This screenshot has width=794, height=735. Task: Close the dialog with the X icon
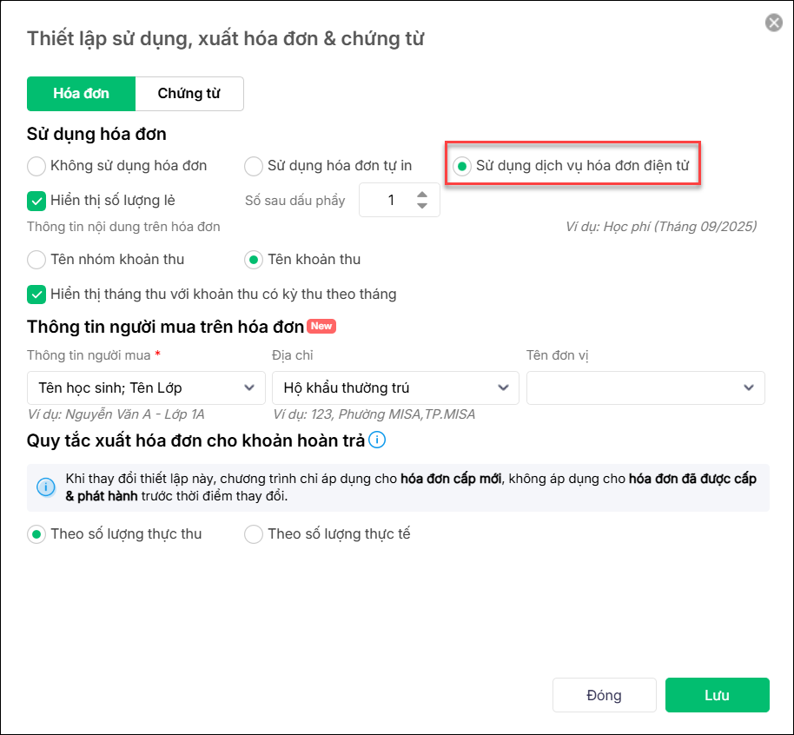773,23
